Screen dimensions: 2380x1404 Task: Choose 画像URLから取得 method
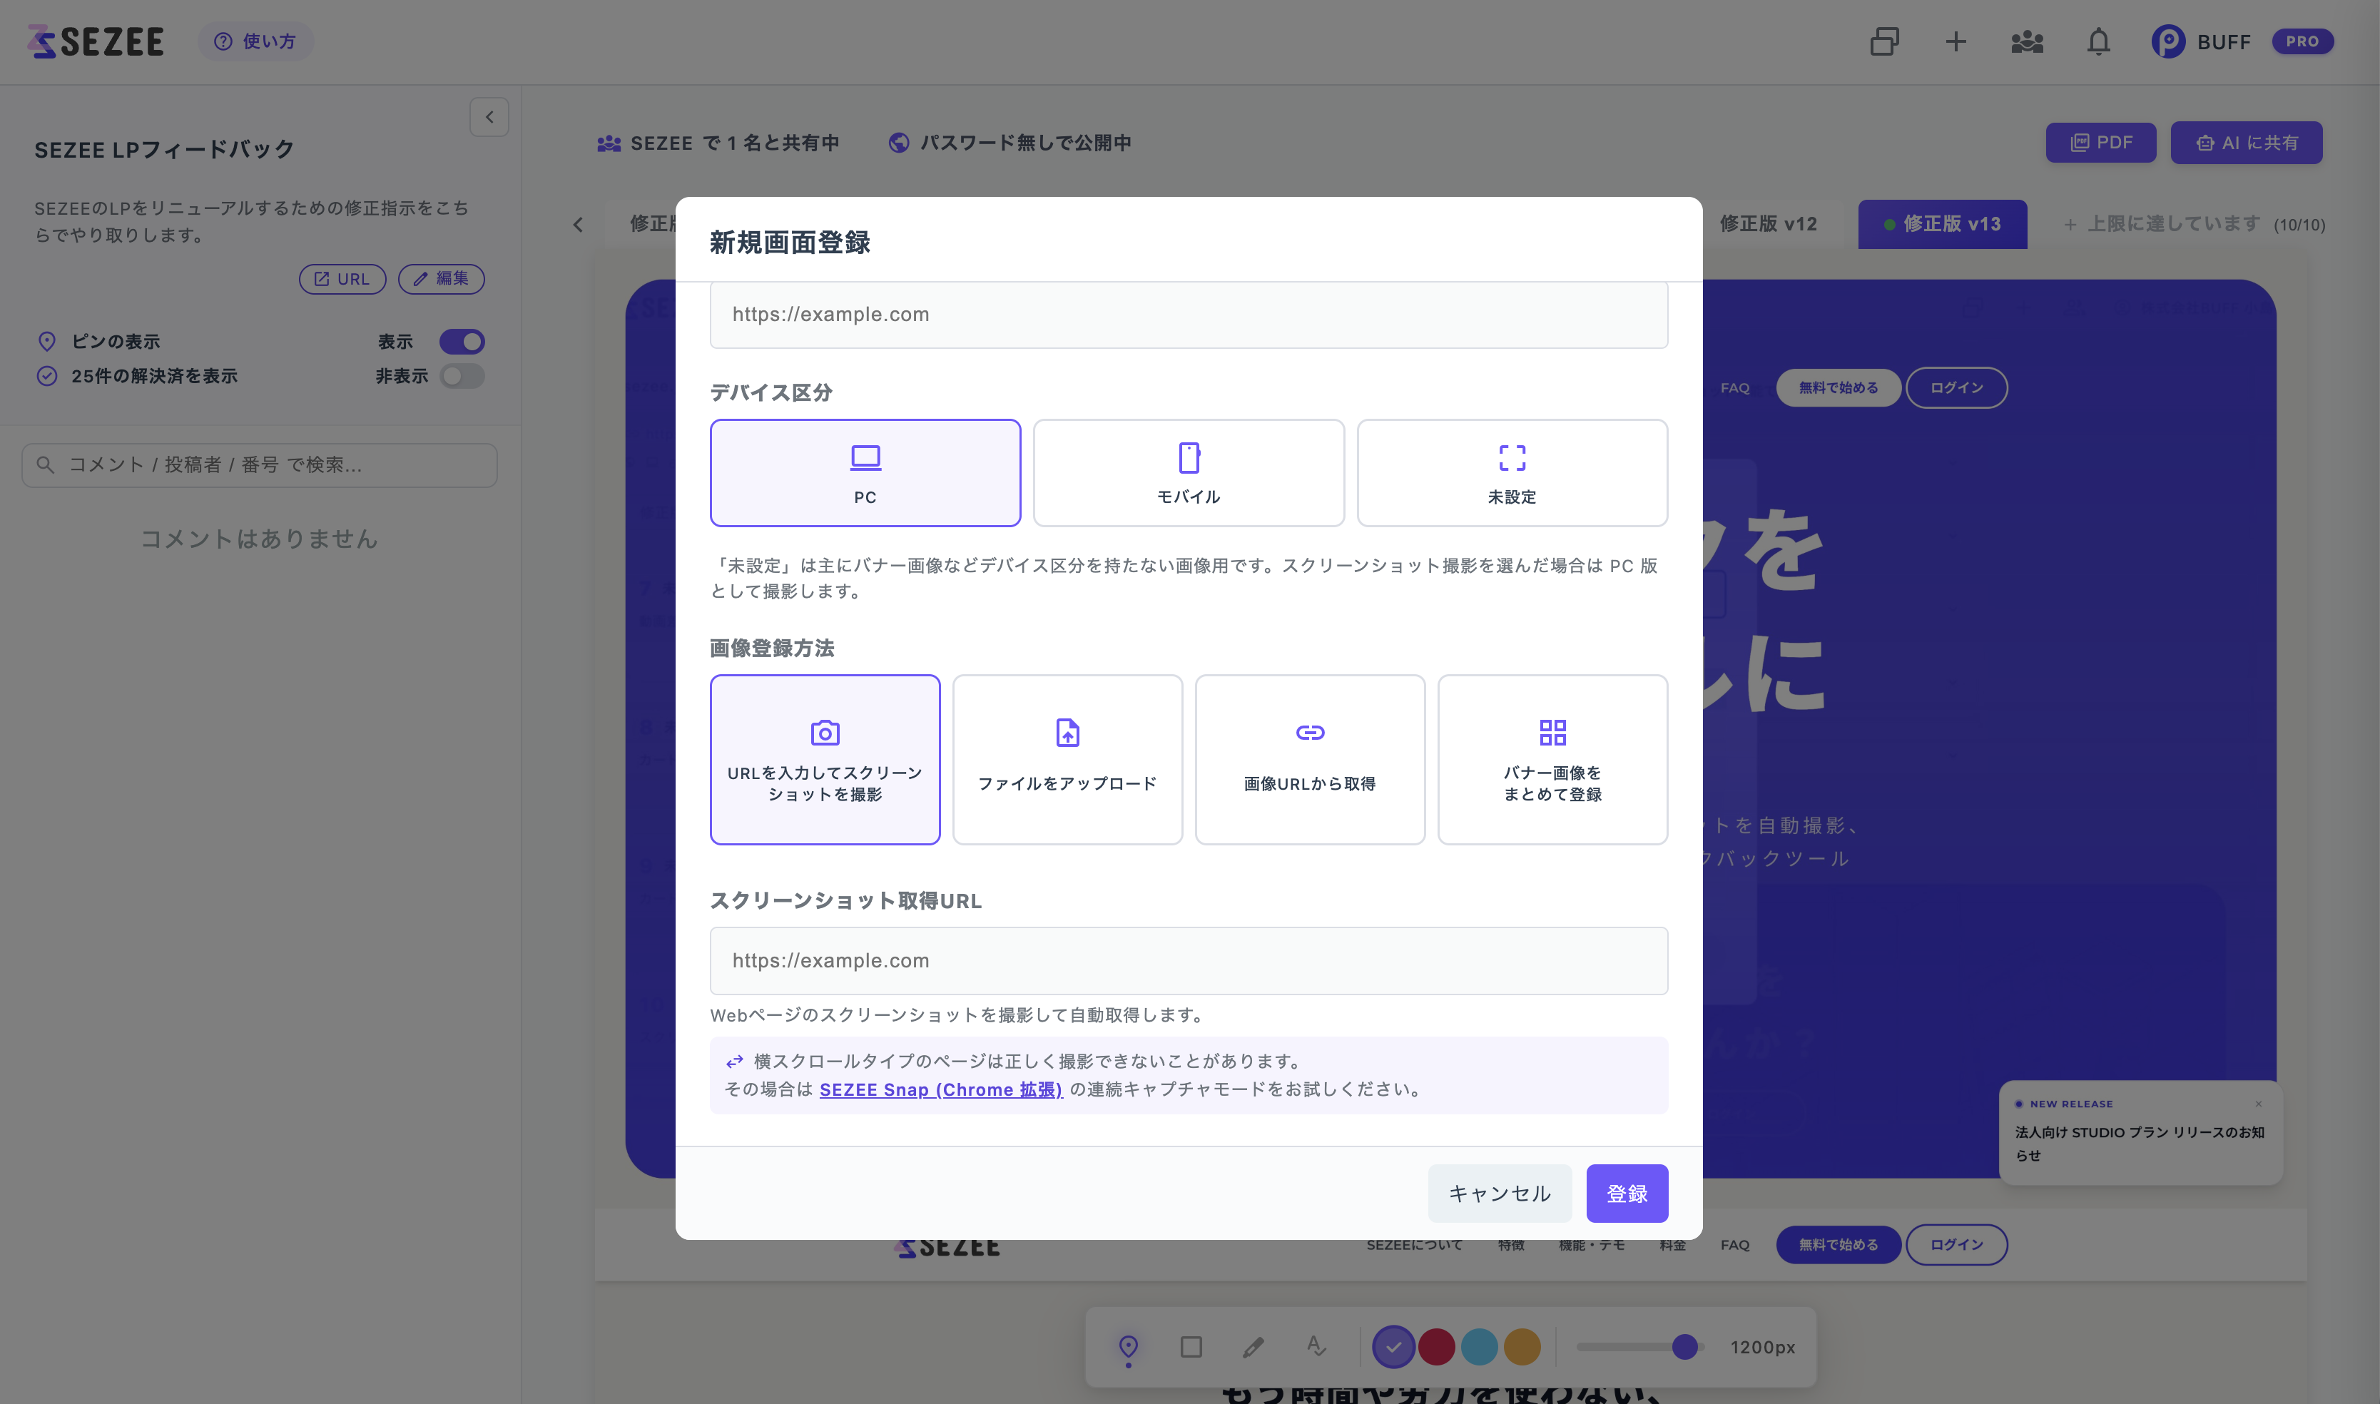[1309, 759]
